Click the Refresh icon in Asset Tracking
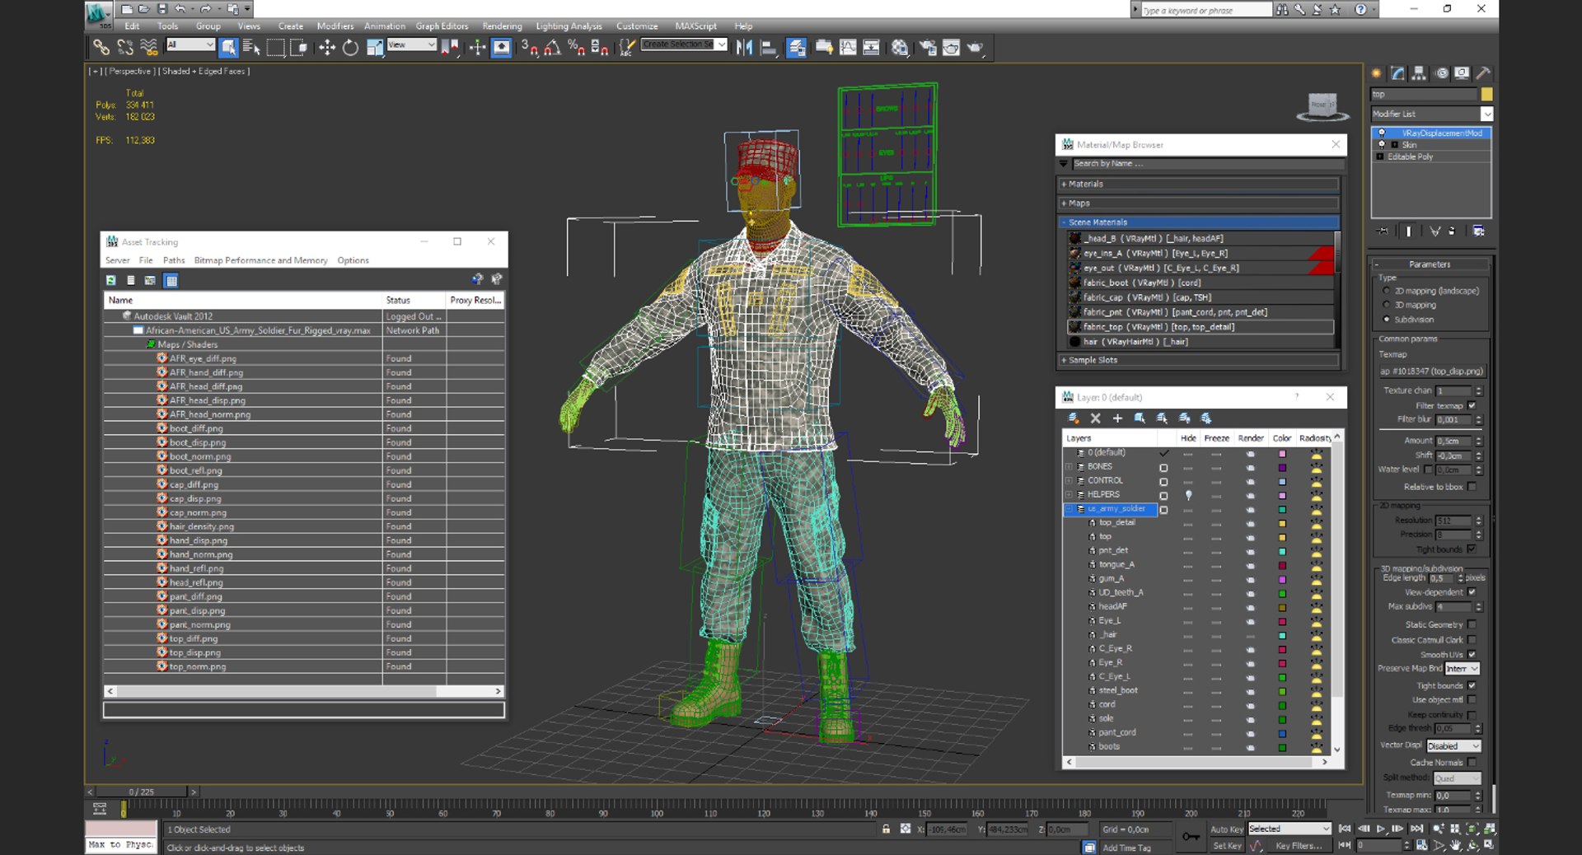The width and height of the screenshot is (1582, 855). tap(110, 281)
